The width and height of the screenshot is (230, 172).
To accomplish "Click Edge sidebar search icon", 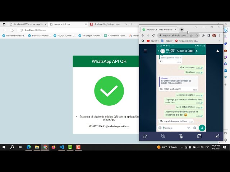I will [x=225, y=37].
